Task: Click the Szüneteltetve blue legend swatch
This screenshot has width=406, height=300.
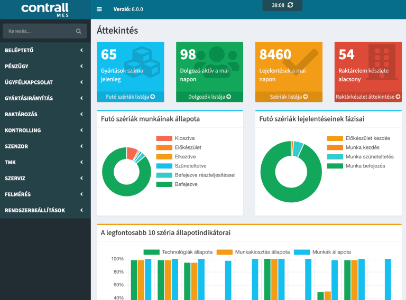Action: point(164,166)
